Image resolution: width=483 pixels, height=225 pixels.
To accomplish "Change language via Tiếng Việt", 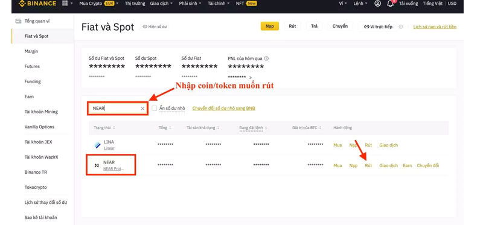I will coord(432,4).
